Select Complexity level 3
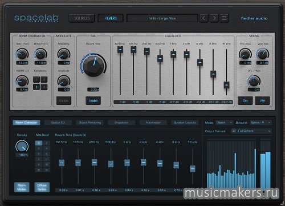 [36, 87]
